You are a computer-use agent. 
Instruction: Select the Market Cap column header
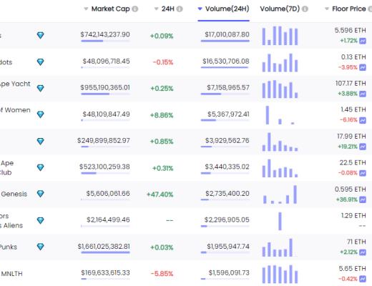(111, 9)
